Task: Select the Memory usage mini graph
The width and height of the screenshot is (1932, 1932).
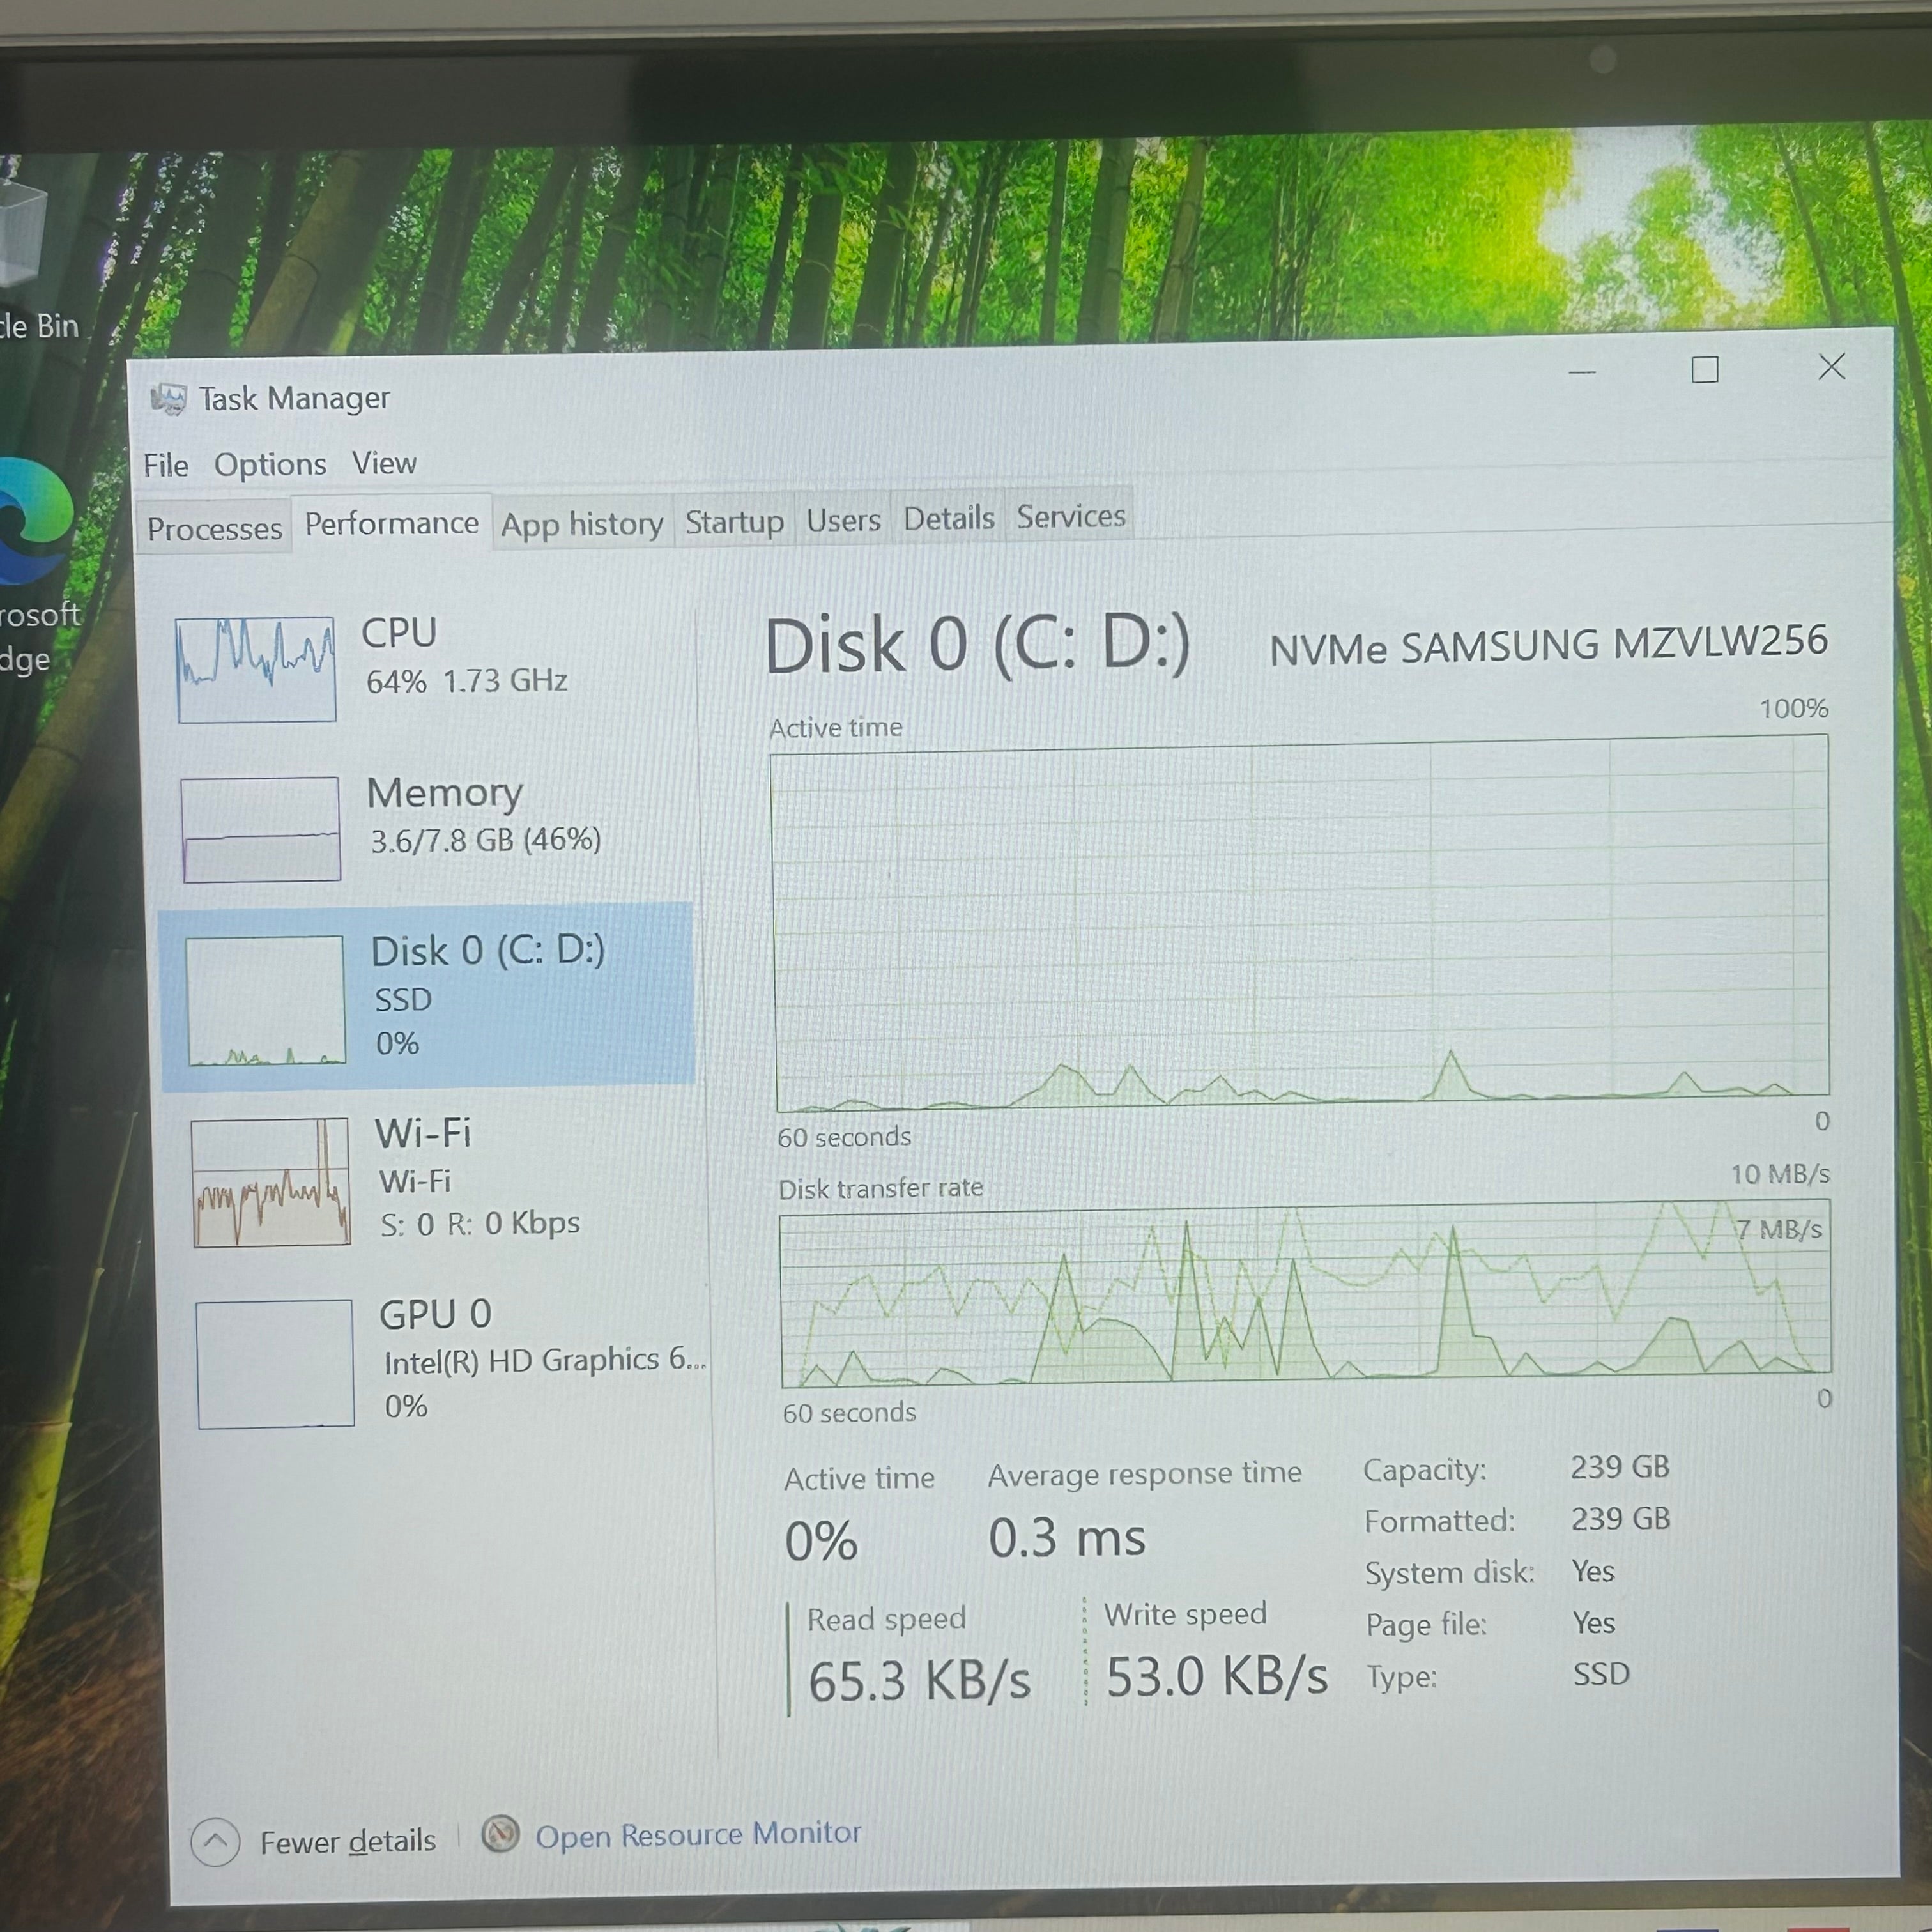Action: [261, 829]
